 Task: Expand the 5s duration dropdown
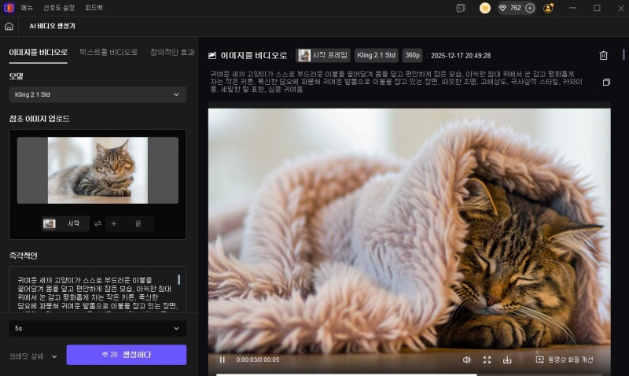tap(97, 326)
